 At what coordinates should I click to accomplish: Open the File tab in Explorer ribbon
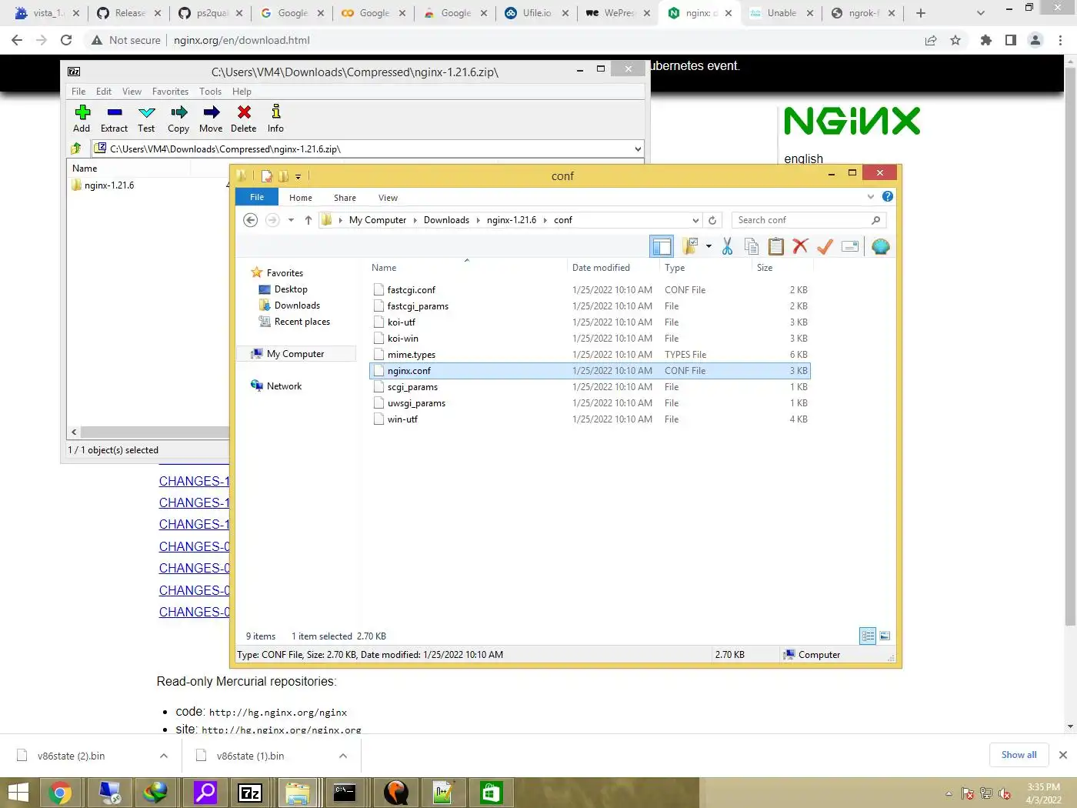tap(257, 197)
